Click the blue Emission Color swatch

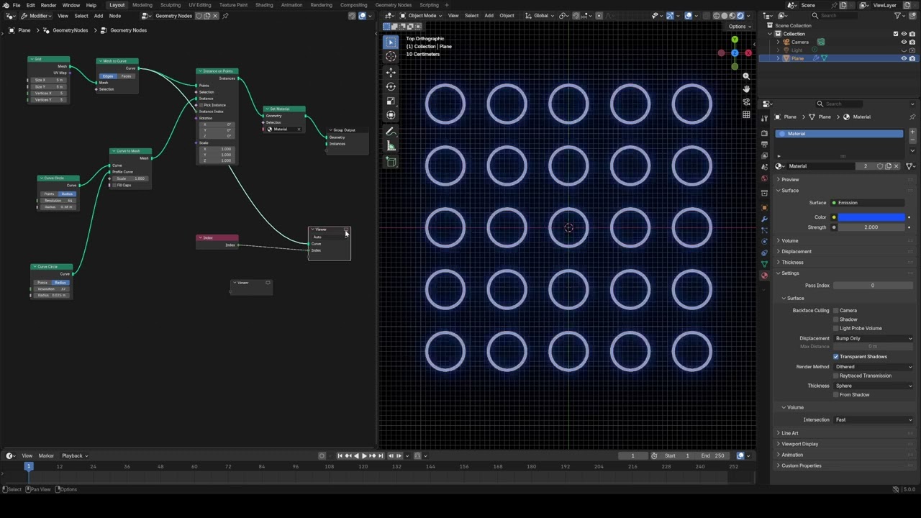point(871,217)
